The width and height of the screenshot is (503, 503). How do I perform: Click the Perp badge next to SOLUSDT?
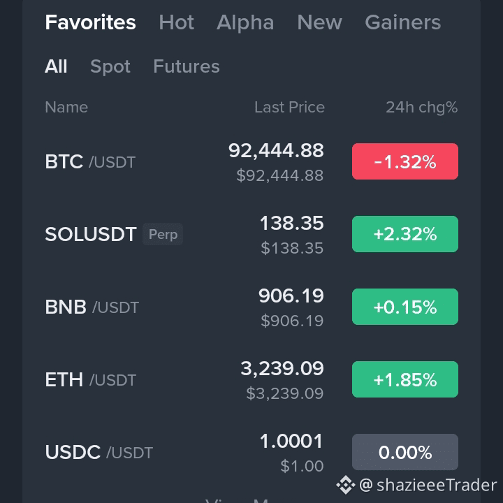pos(163,234)
